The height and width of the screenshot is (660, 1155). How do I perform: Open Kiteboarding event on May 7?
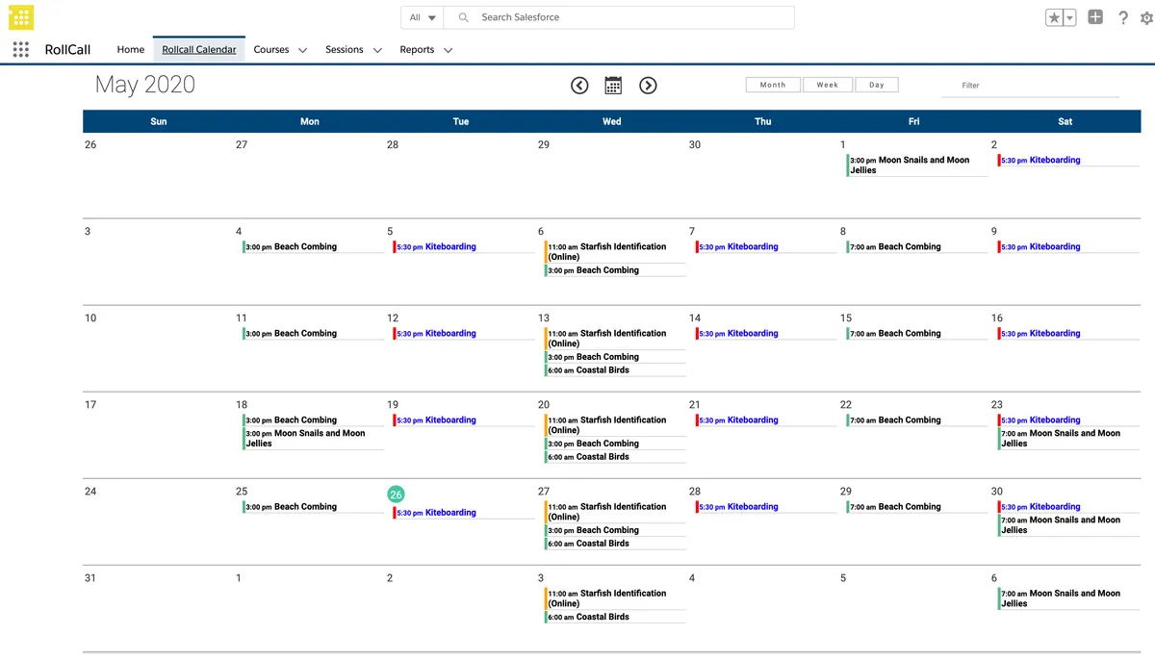766,247
